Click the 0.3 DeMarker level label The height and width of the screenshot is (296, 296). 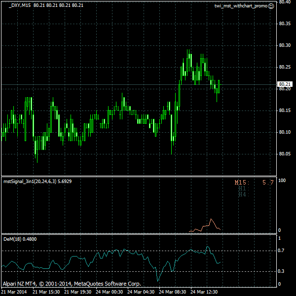(x=281, y=271)
